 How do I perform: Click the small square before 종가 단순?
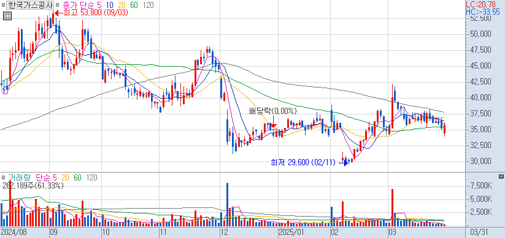click(57, 5)
